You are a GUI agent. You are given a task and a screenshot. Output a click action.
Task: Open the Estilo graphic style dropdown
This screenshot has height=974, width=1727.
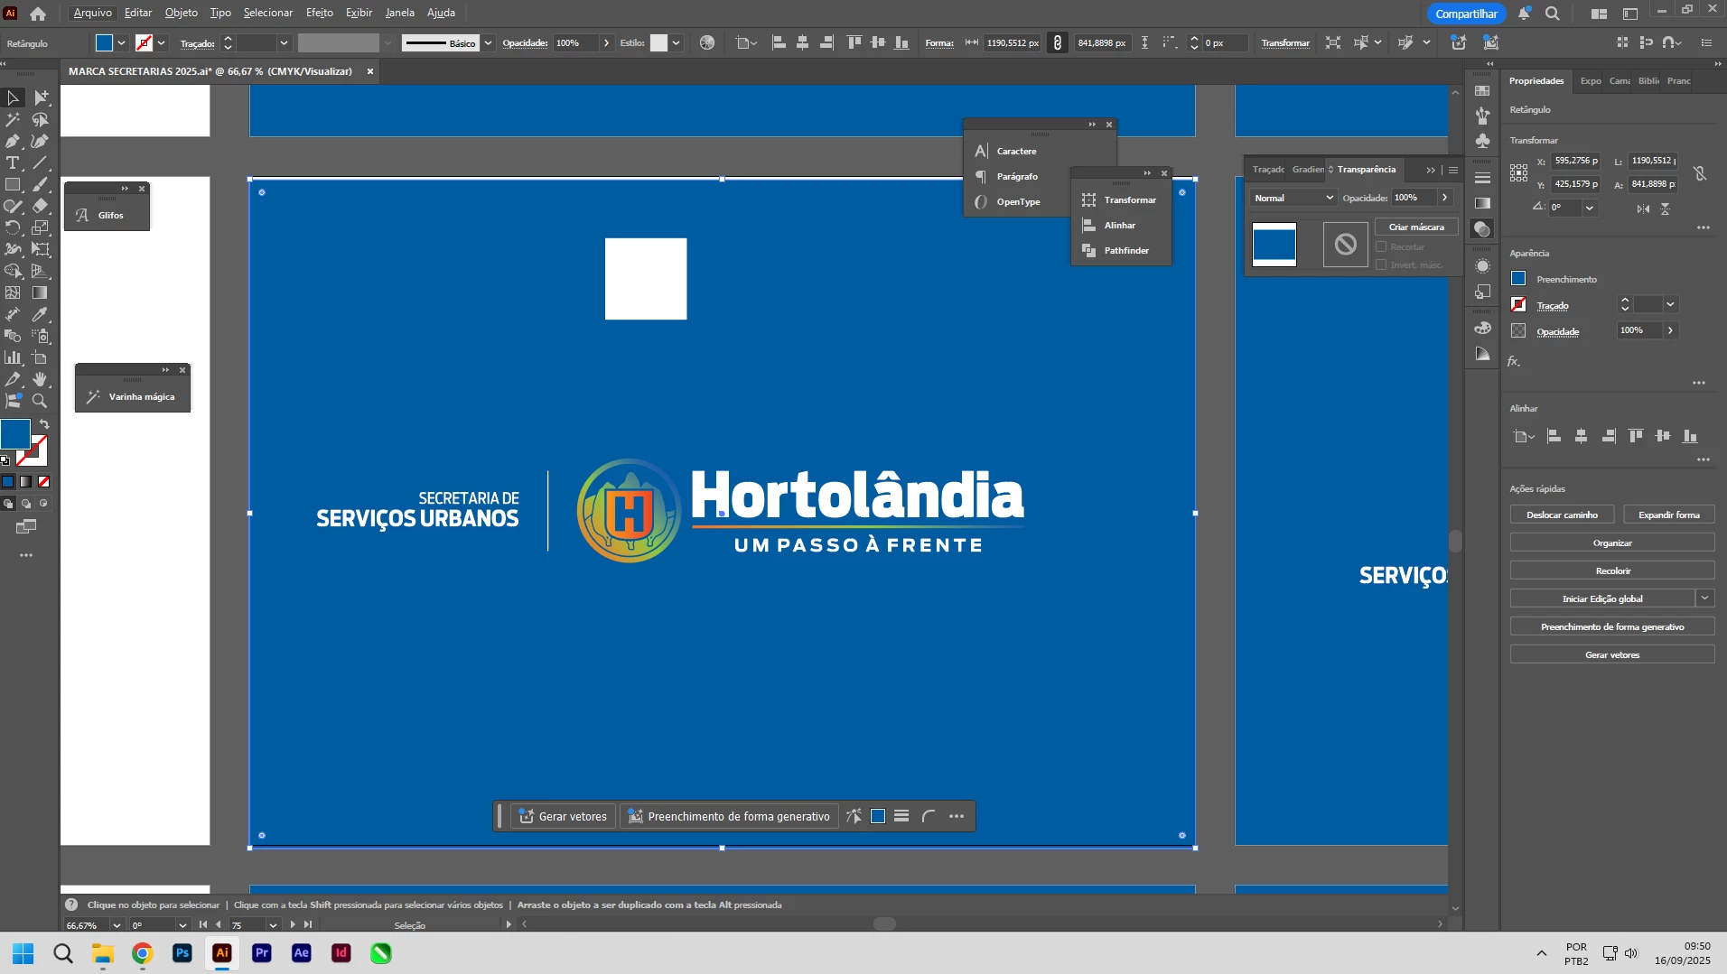(x=676, y=42)
